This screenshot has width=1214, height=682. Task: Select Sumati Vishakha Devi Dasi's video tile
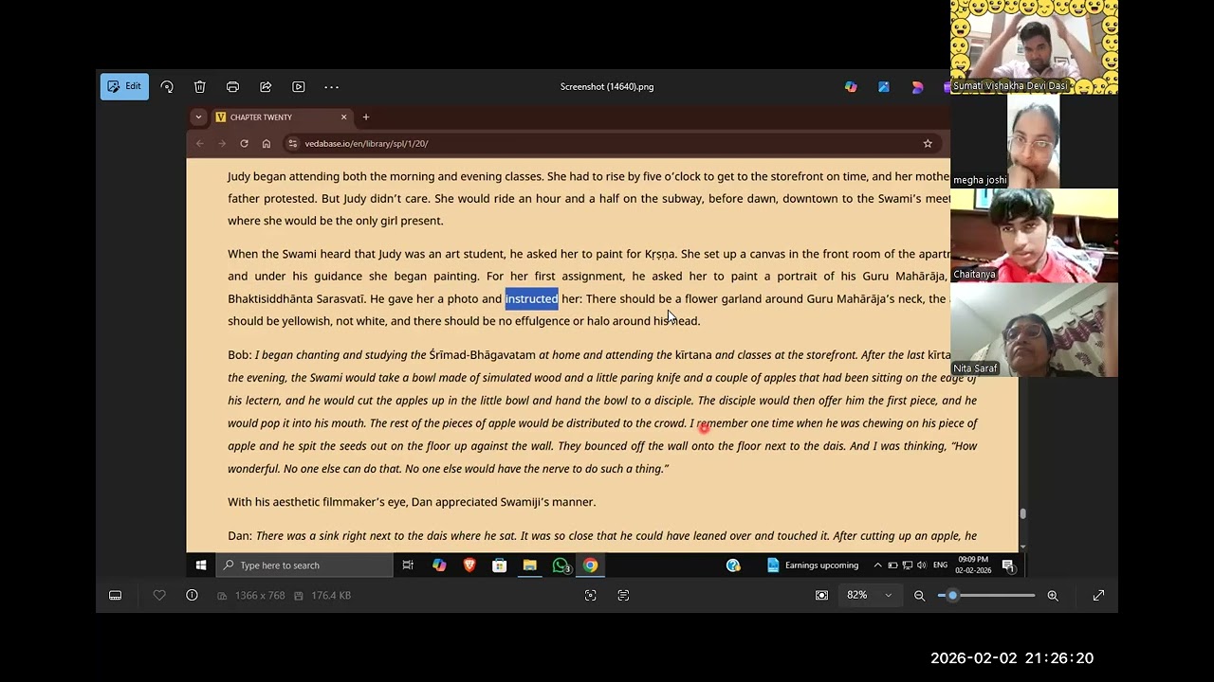pos(1034,47)
